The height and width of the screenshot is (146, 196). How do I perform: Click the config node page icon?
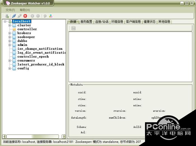click(14, 69)
